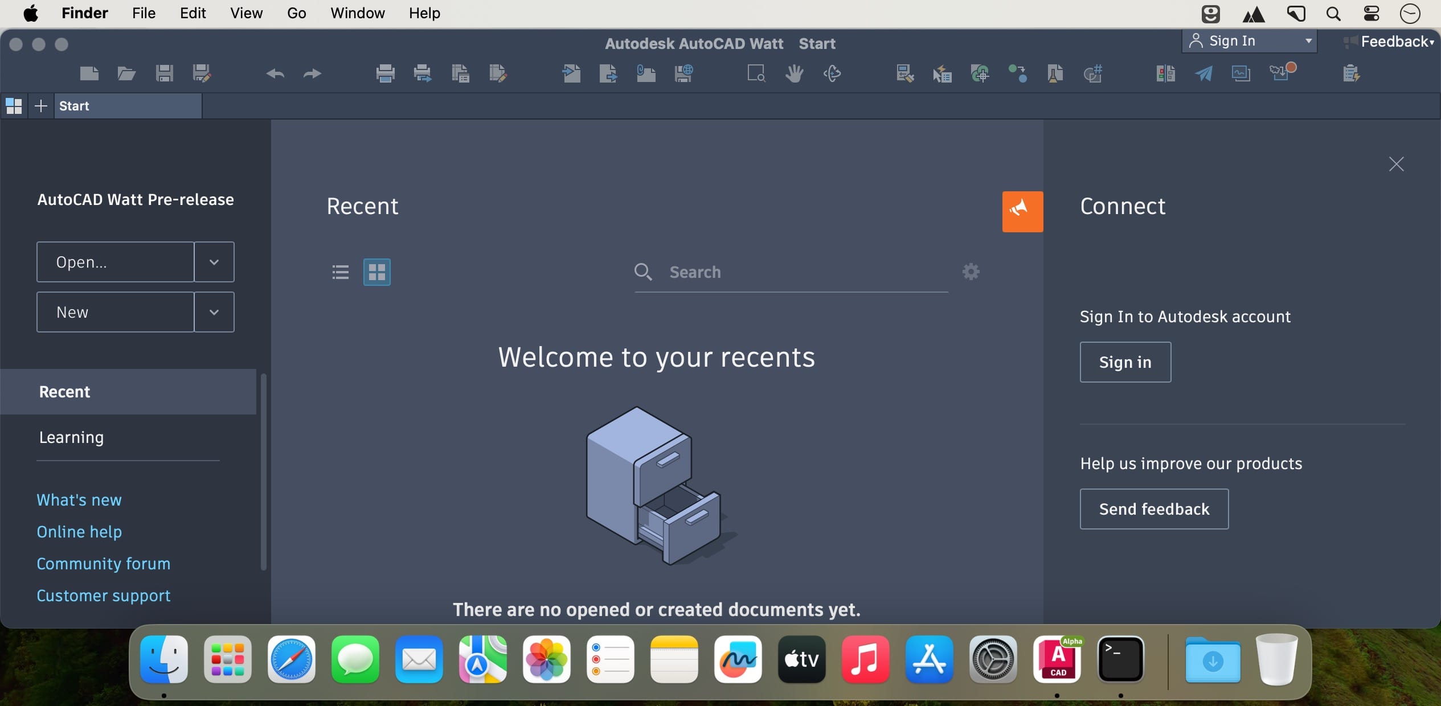Click the flask document icon
1441x706 pixels.
click(1055, 73)
